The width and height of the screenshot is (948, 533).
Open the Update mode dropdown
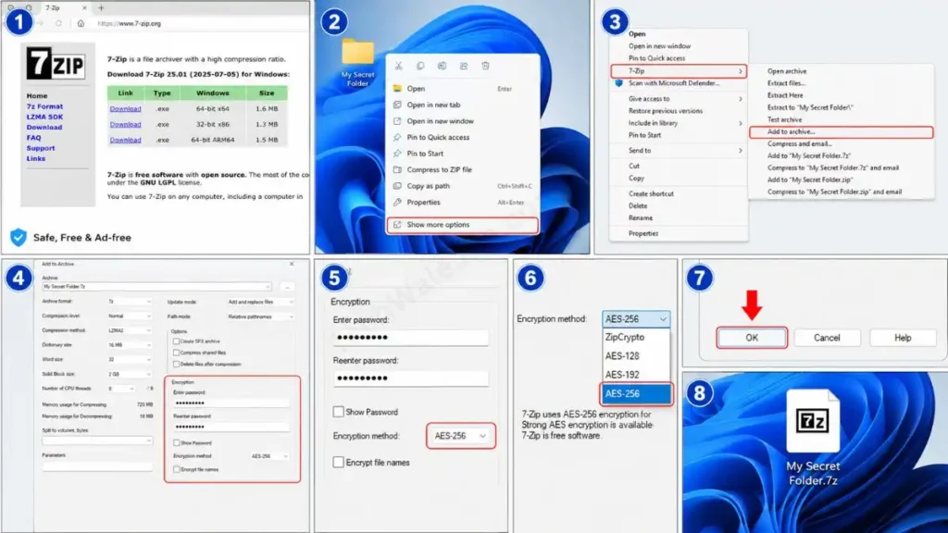[x=260, y=302]
